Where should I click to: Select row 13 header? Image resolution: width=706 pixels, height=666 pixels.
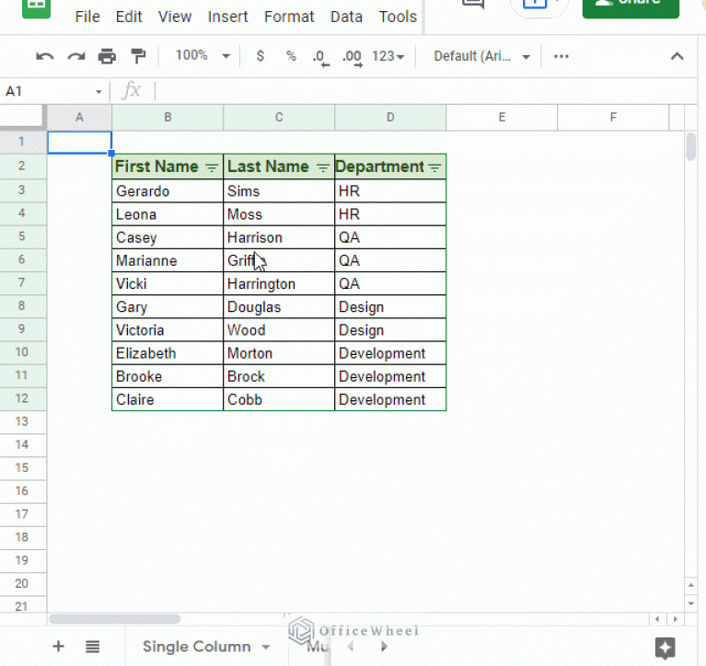click(21, 421)
